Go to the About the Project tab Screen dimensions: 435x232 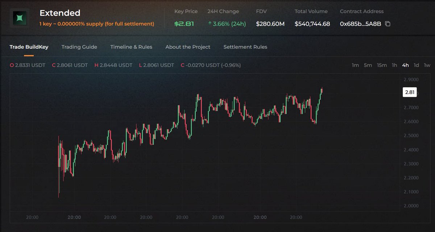tap(188, 47)
